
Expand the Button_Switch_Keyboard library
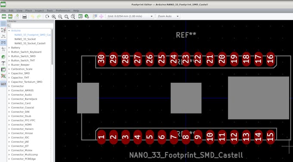pyautogui.click(x=9, y=52)
